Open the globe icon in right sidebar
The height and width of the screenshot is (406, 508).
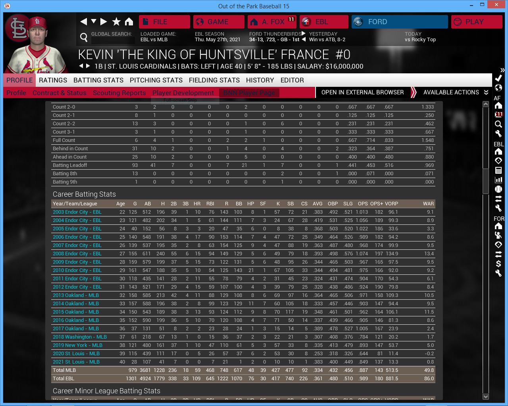(x=498, y=88)
